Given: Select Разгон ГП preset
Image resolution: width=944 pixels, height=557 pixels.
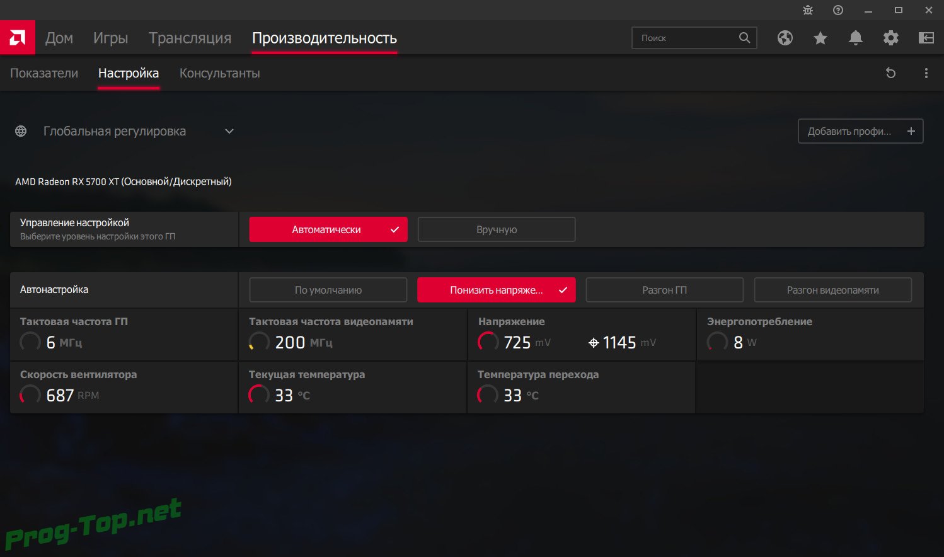Looking at the screenshot, I should click(x=665, y=290).
